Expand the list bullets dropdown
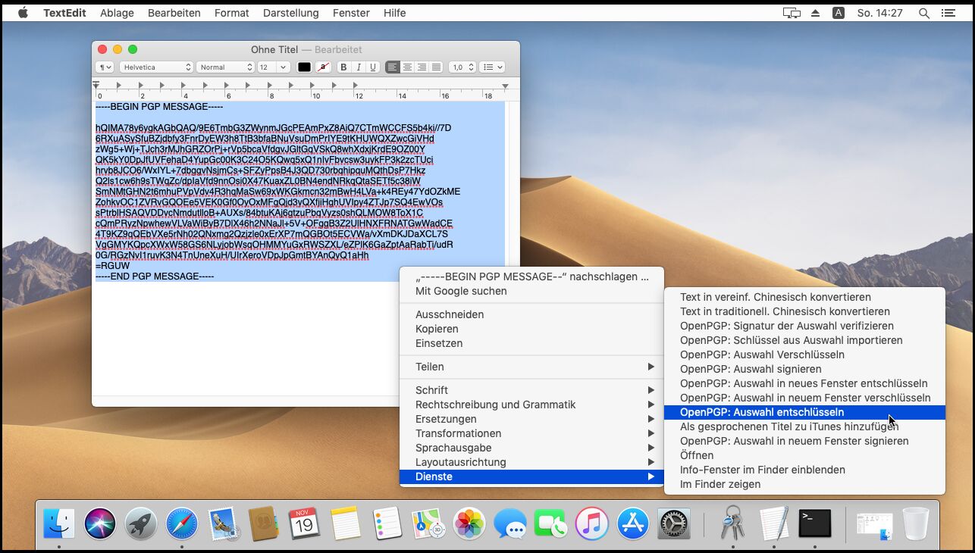Screen dimensions: 975x553 493,67
